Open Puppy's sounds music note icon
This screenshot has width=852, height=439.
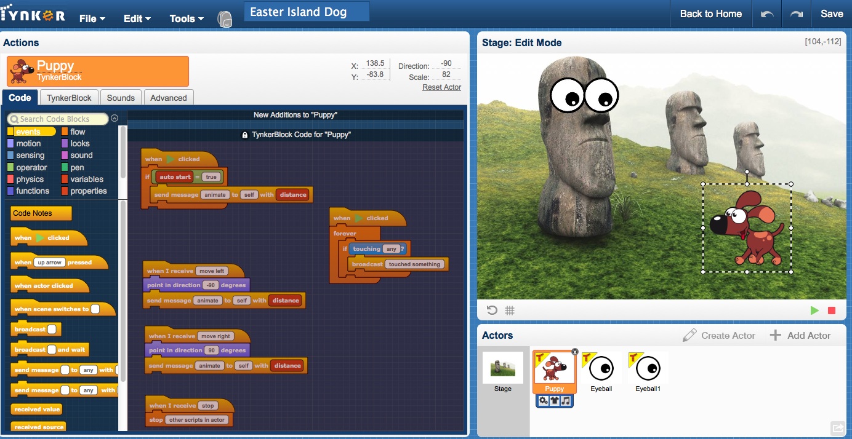(x=566, y=401)
